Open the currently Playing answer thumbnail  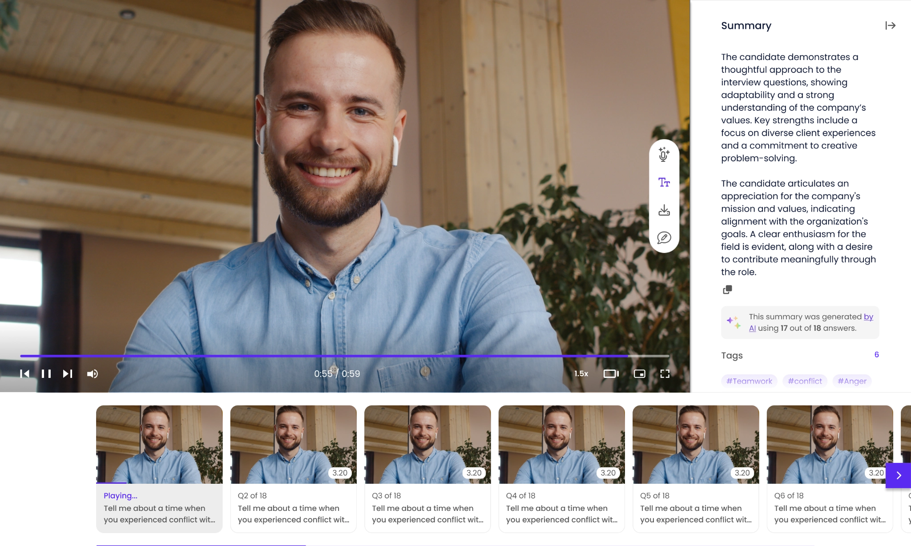159,444
